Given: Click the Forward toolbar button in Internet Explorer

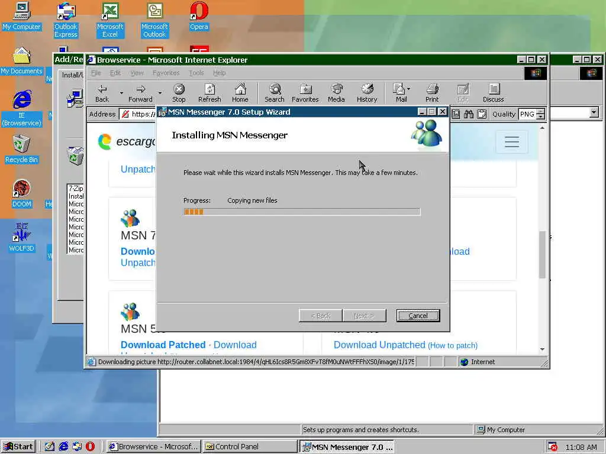Looking at the screenshot, I should click(x=140, y=93).
